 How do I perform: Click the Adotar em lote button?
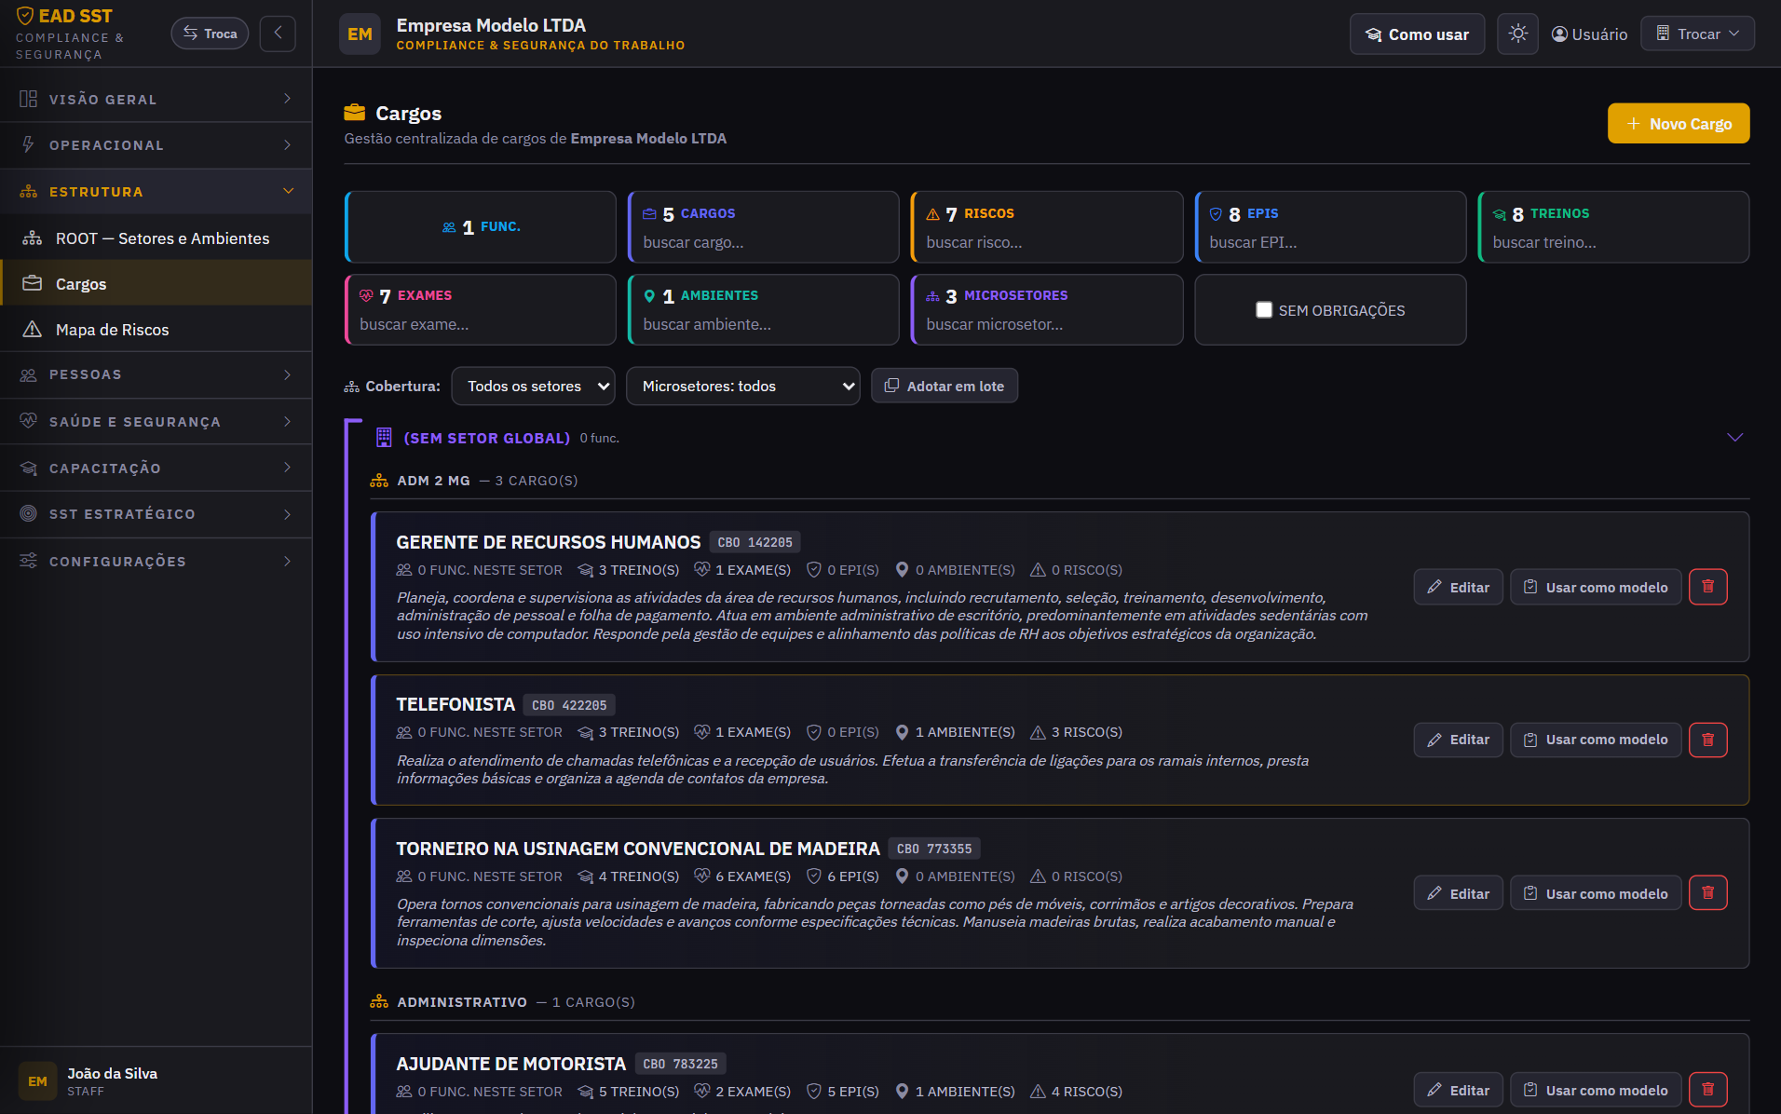(x=945, y=386)
